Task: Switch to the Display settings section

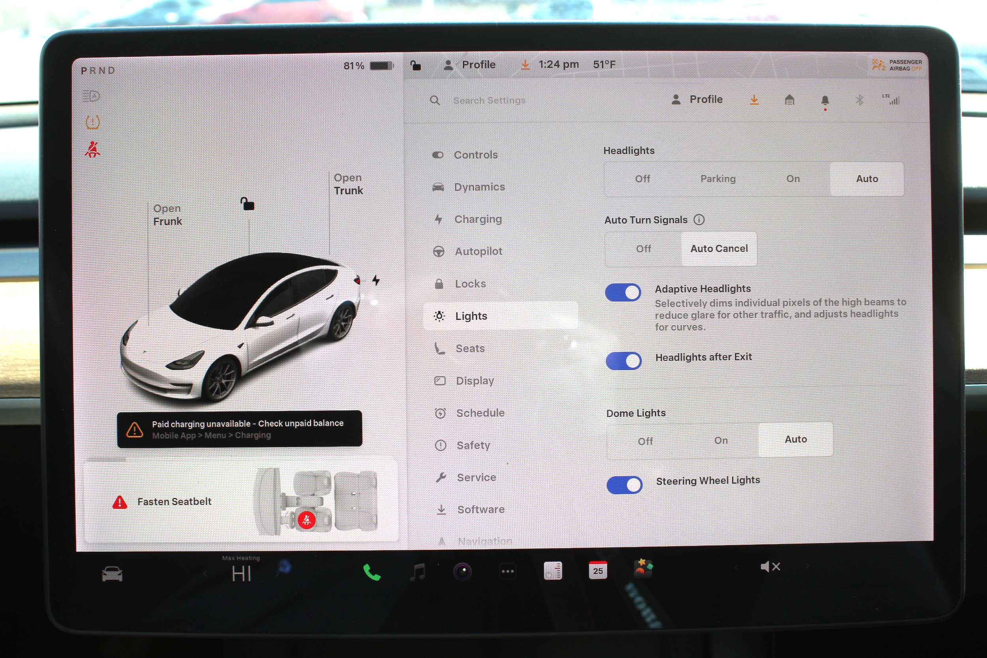Action: [x=475, y=381]
